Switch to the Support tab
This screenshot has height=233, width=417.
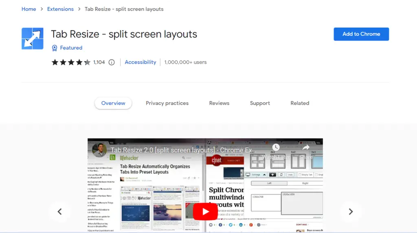[260, 103]
